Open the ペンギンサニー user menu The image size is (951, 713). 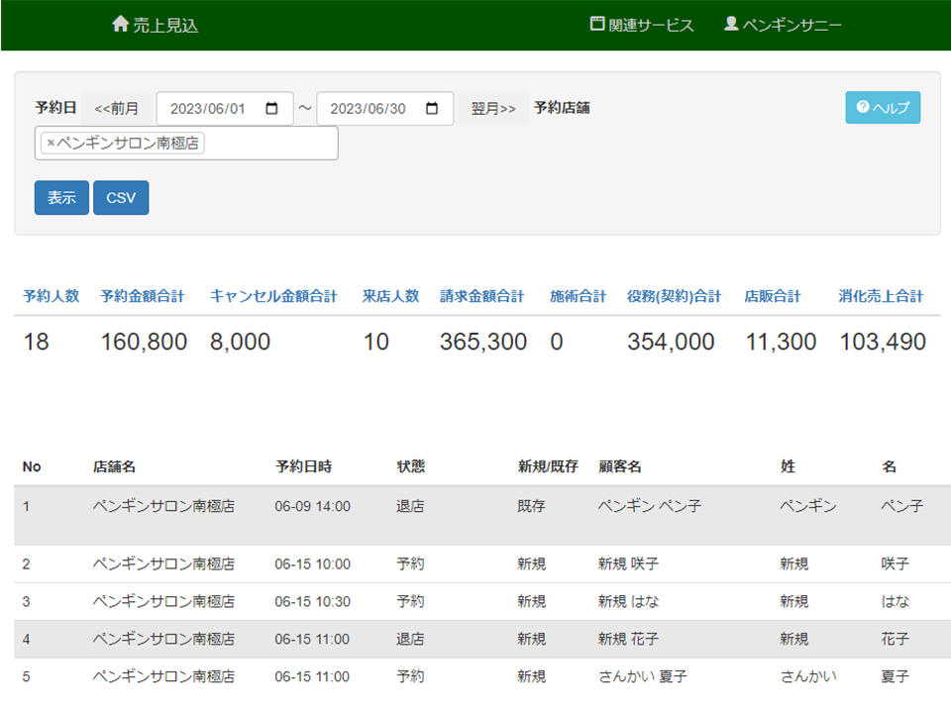[783, 25]
